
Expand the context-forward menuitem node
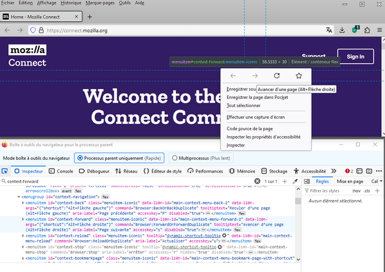point(23,219)
